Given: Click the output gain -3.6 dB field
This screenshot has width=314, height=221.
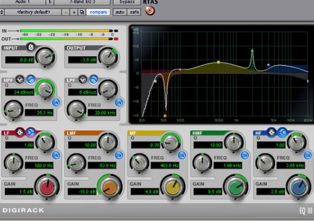Looking at the screenshot, I should 82,60.
